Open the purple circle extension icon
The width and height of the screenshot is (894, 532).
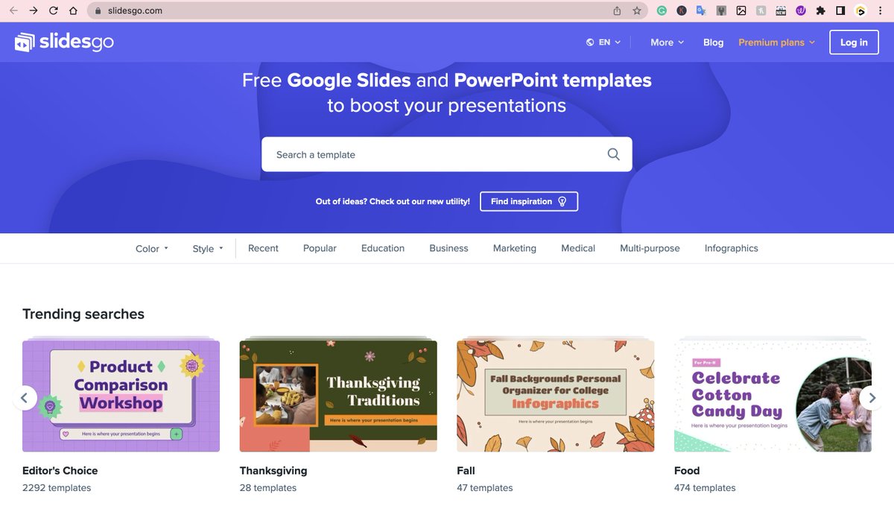(x=801, y=10)
